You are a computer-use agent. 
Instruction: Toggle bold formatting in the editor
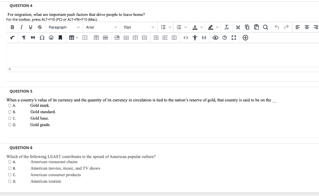[12, 27]
